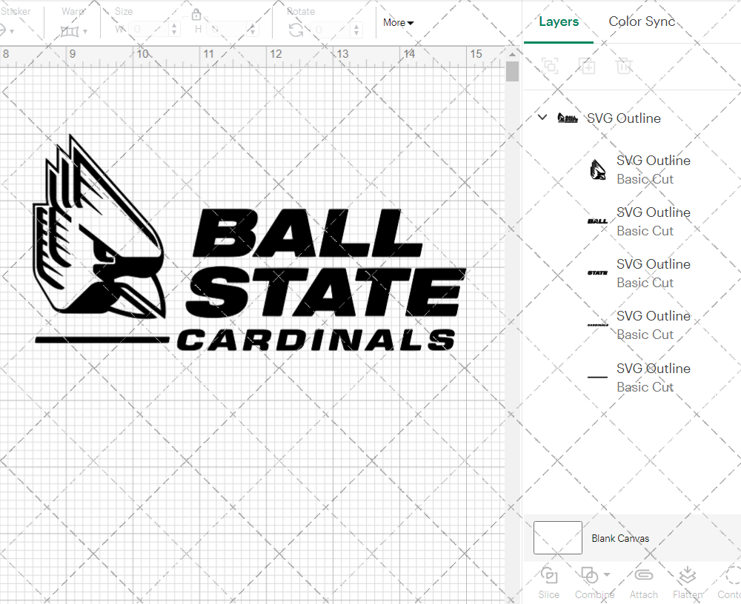The height and width of the screenshot is (604, 741).
Task: Switch to the Color Sync tab
Action: tap(642, 21)
